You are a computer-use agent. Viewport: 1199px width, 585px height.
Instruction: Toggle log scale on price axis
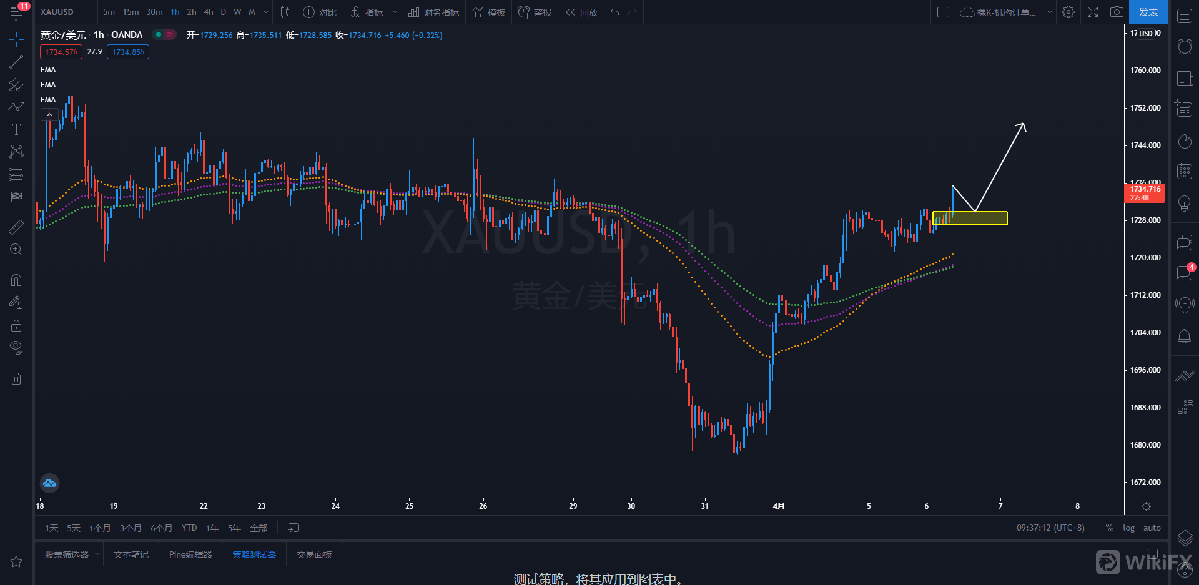click(x=1128, y=528)
